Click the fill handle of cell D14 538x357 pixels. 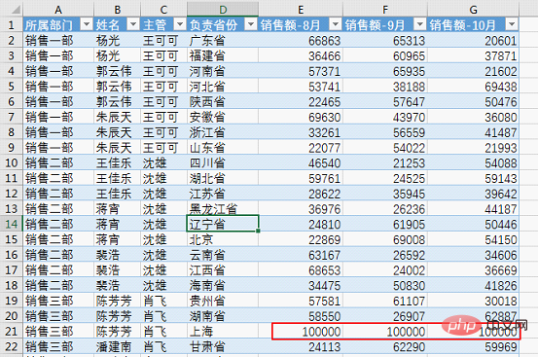click(258, 232)
